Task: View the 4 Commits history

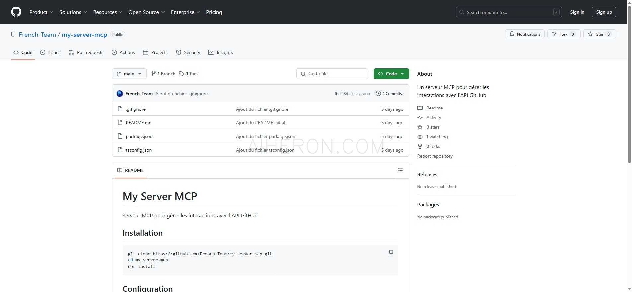Action: [x=389, y=93]
